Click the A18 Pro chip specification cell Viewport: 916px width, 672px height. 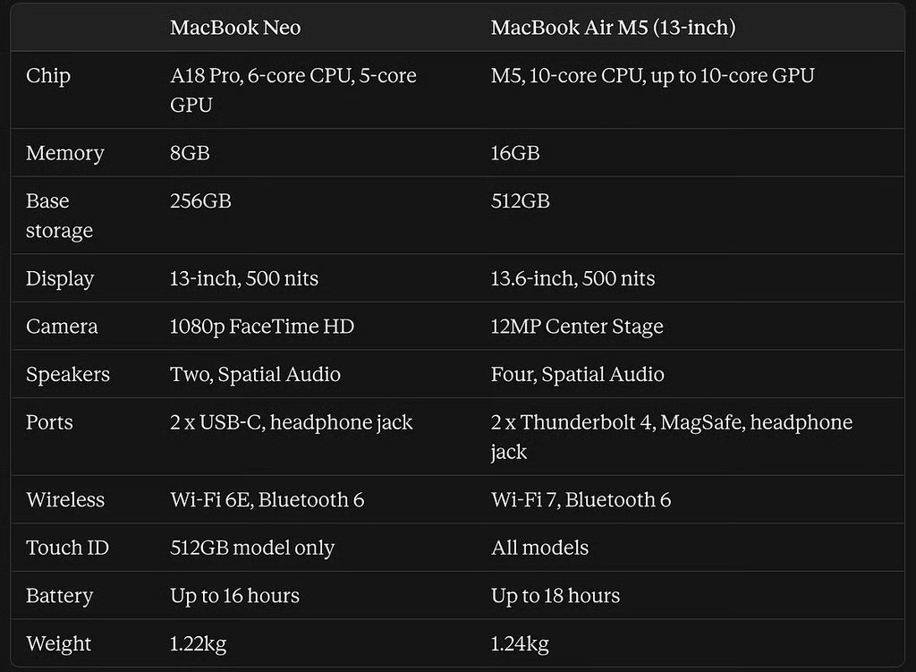(x=293, y=90)
